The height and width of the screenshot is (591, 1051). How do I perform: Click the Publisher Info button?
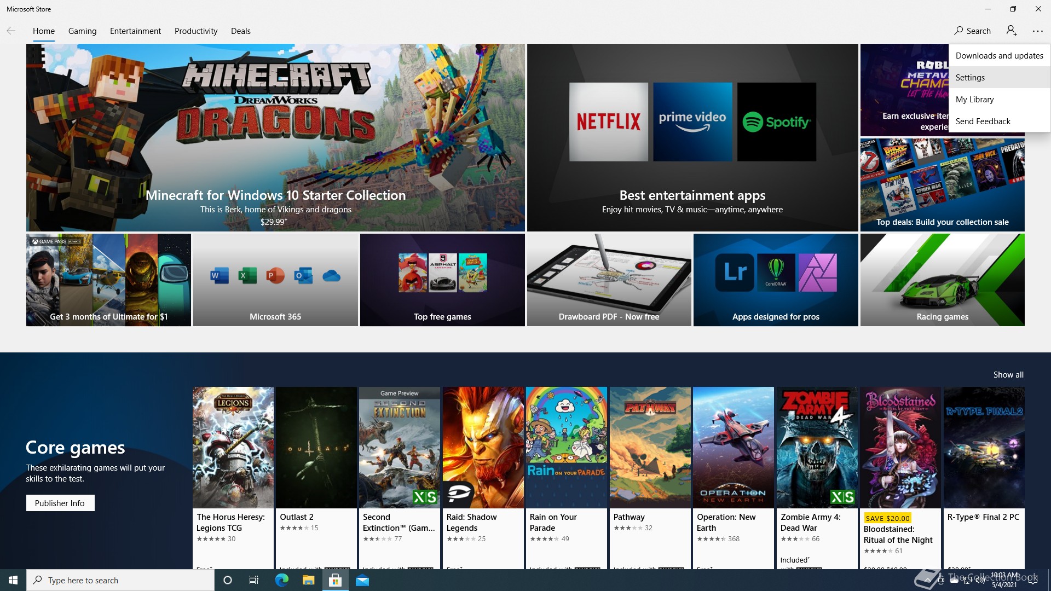coord(60,503)
